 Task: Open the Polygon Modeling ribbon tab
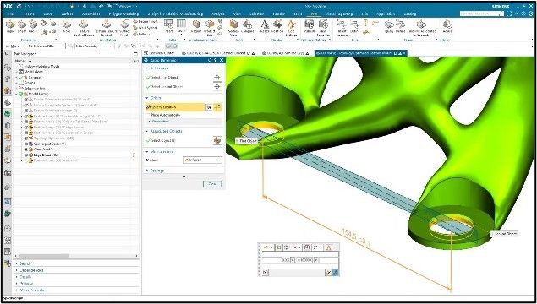[123, 14]
